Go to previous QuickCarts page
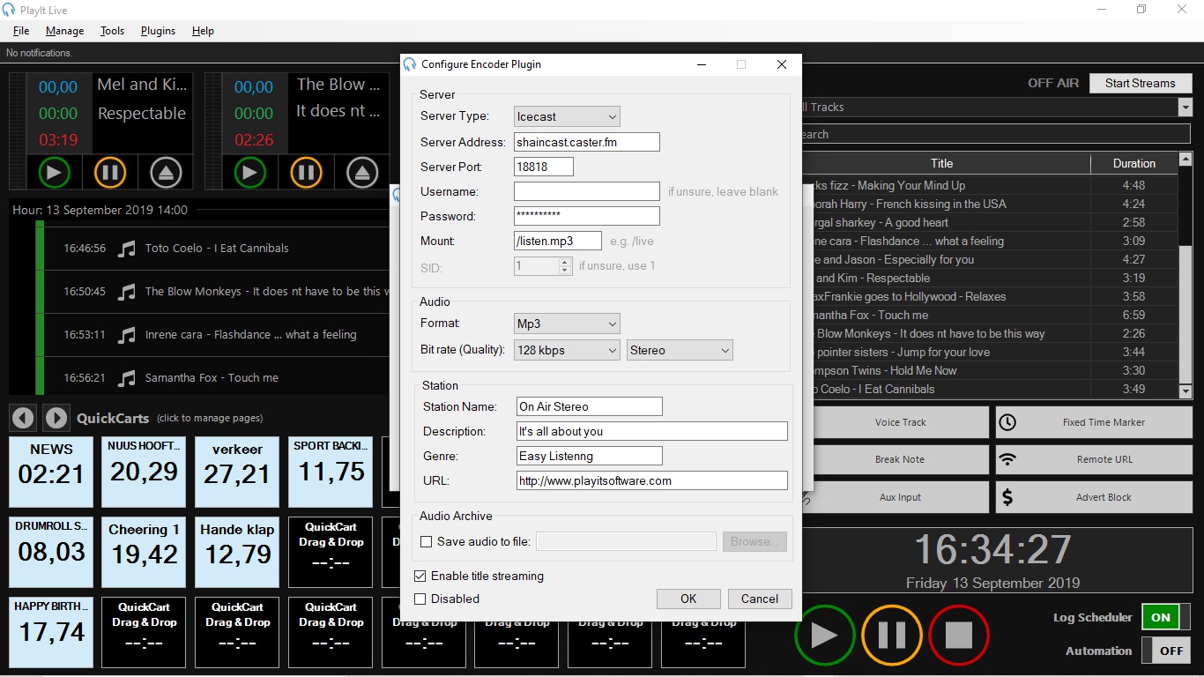Image resolution: width=1204 pixels, height=677 pixels. point(23,417)
